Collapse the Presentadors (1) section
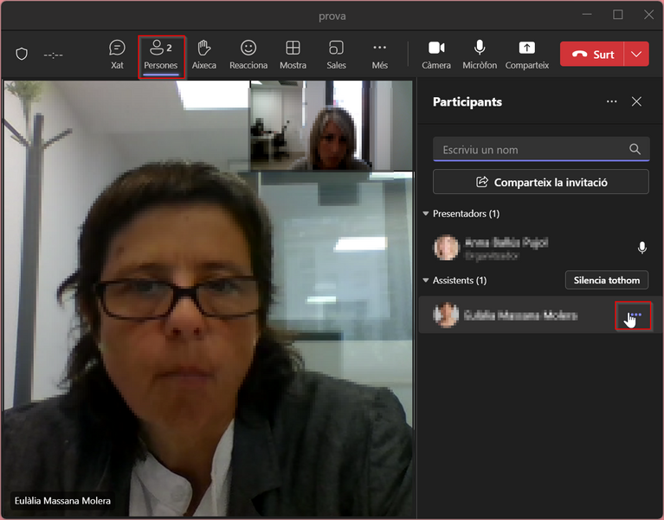 pyautogui.click(x=426, y=213)
